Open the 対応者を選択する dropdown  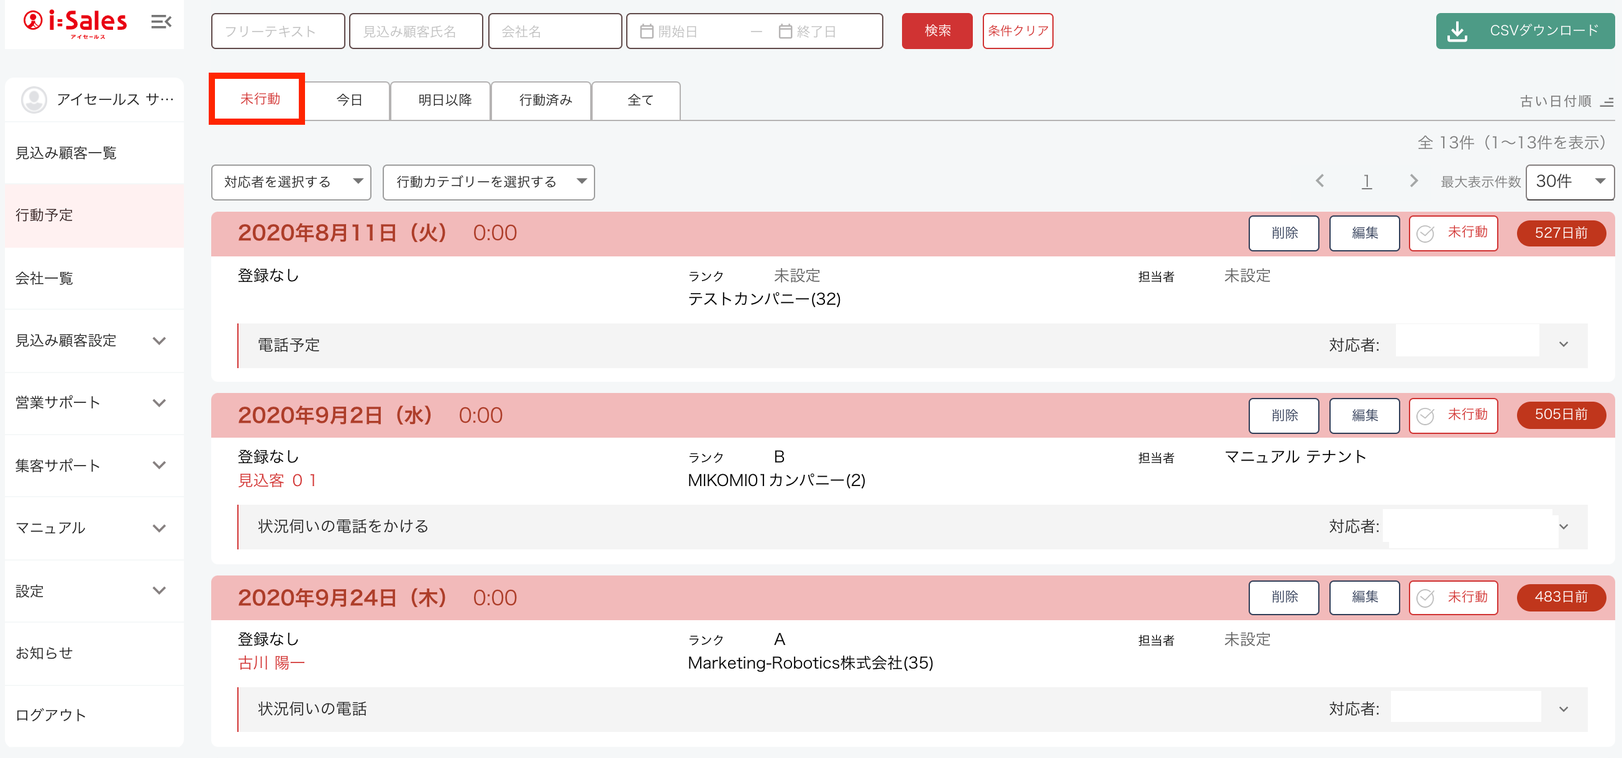click(291, 183)
